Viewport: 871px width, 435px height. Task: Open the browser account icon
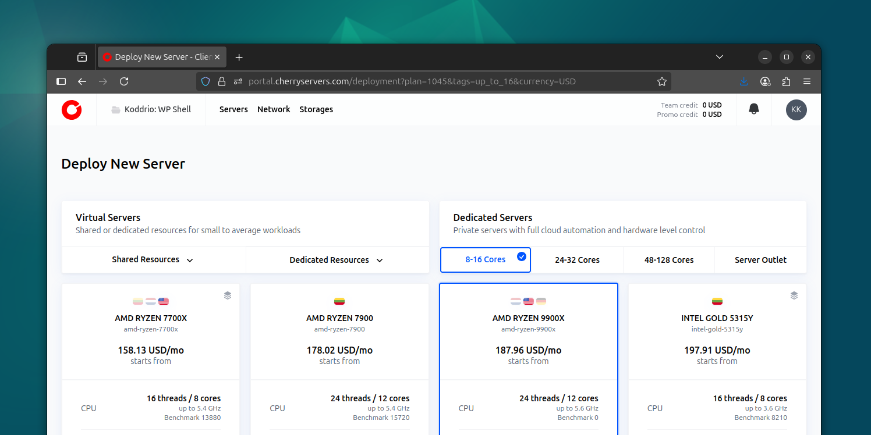[766, 81]
